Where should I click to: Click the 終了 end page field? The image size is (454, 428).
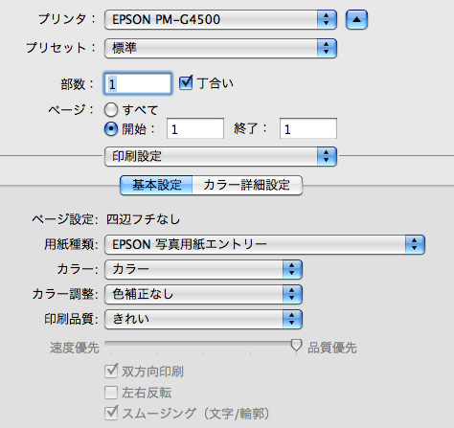coord(308,128)
